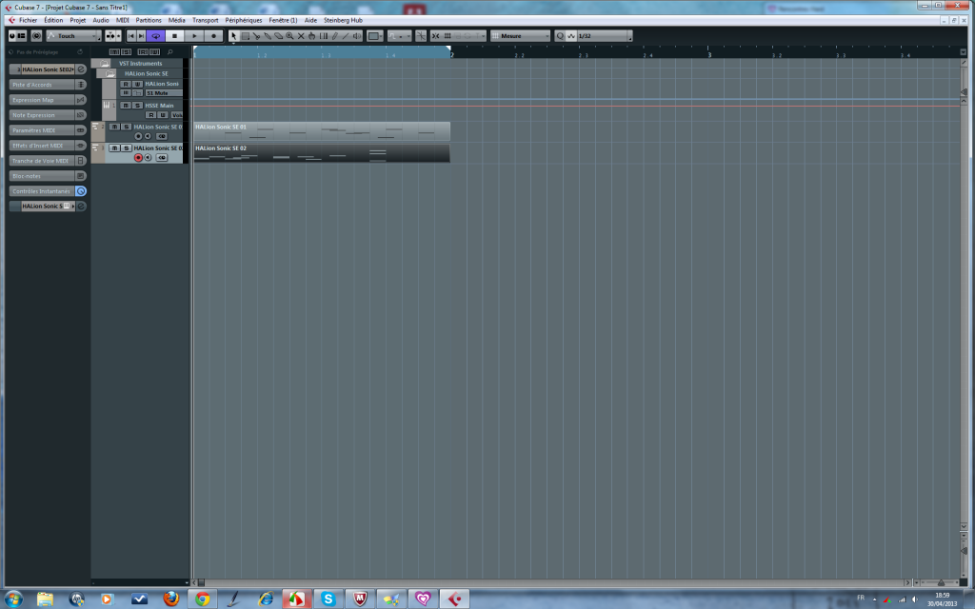Mute track 2 HALion Sonic SE 01
975x609 pixels.
114,127
